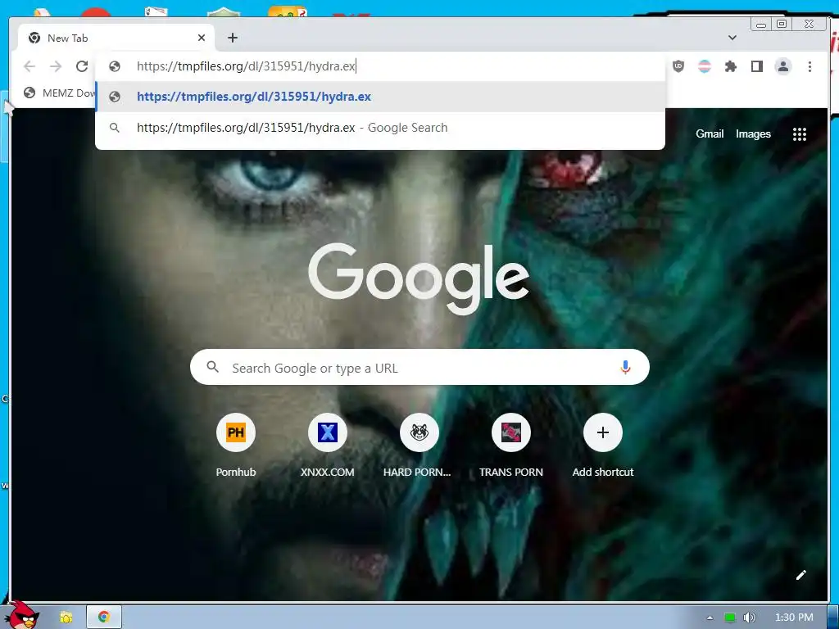Select the bold tmpfiles.org URL suggestion
The image size is (839, 629).
[381, 97]
